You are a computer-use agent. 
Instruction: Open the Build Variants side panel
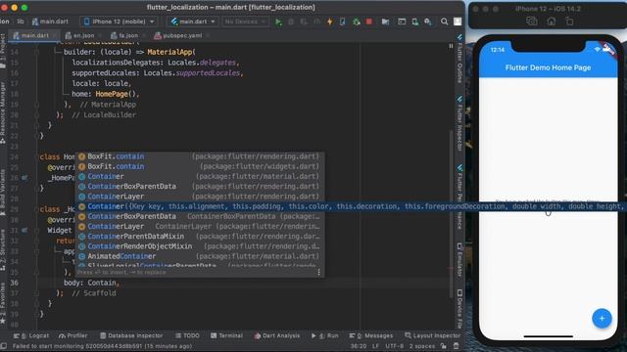pyautogui.click(x=3, y=194)
